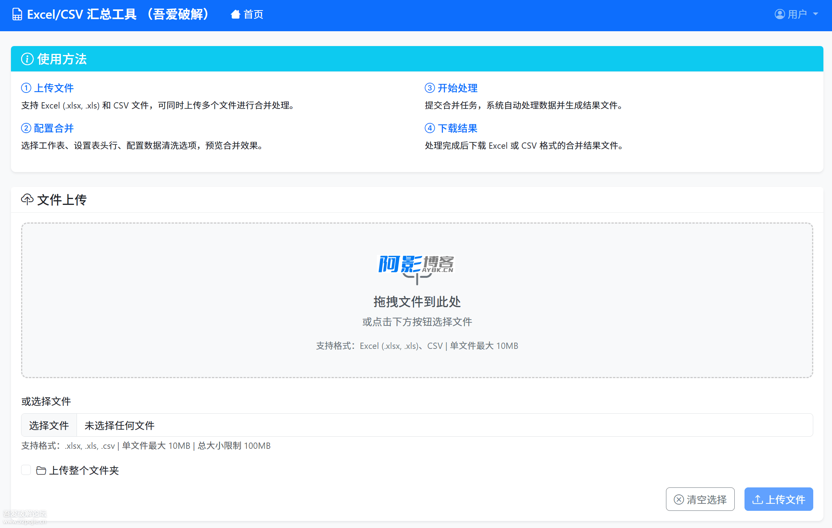
Task: Click the circled number 4 icon
Action: pyautogui.click(x=430, y=128)
